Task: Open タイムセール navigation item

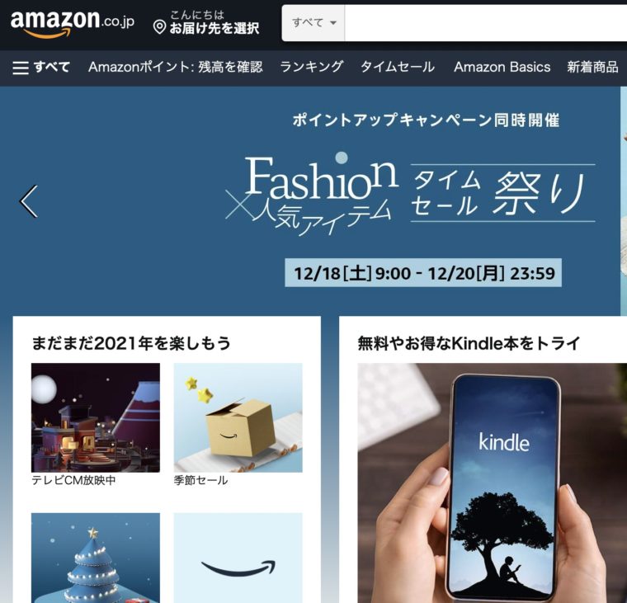Action: click(398, 67)
